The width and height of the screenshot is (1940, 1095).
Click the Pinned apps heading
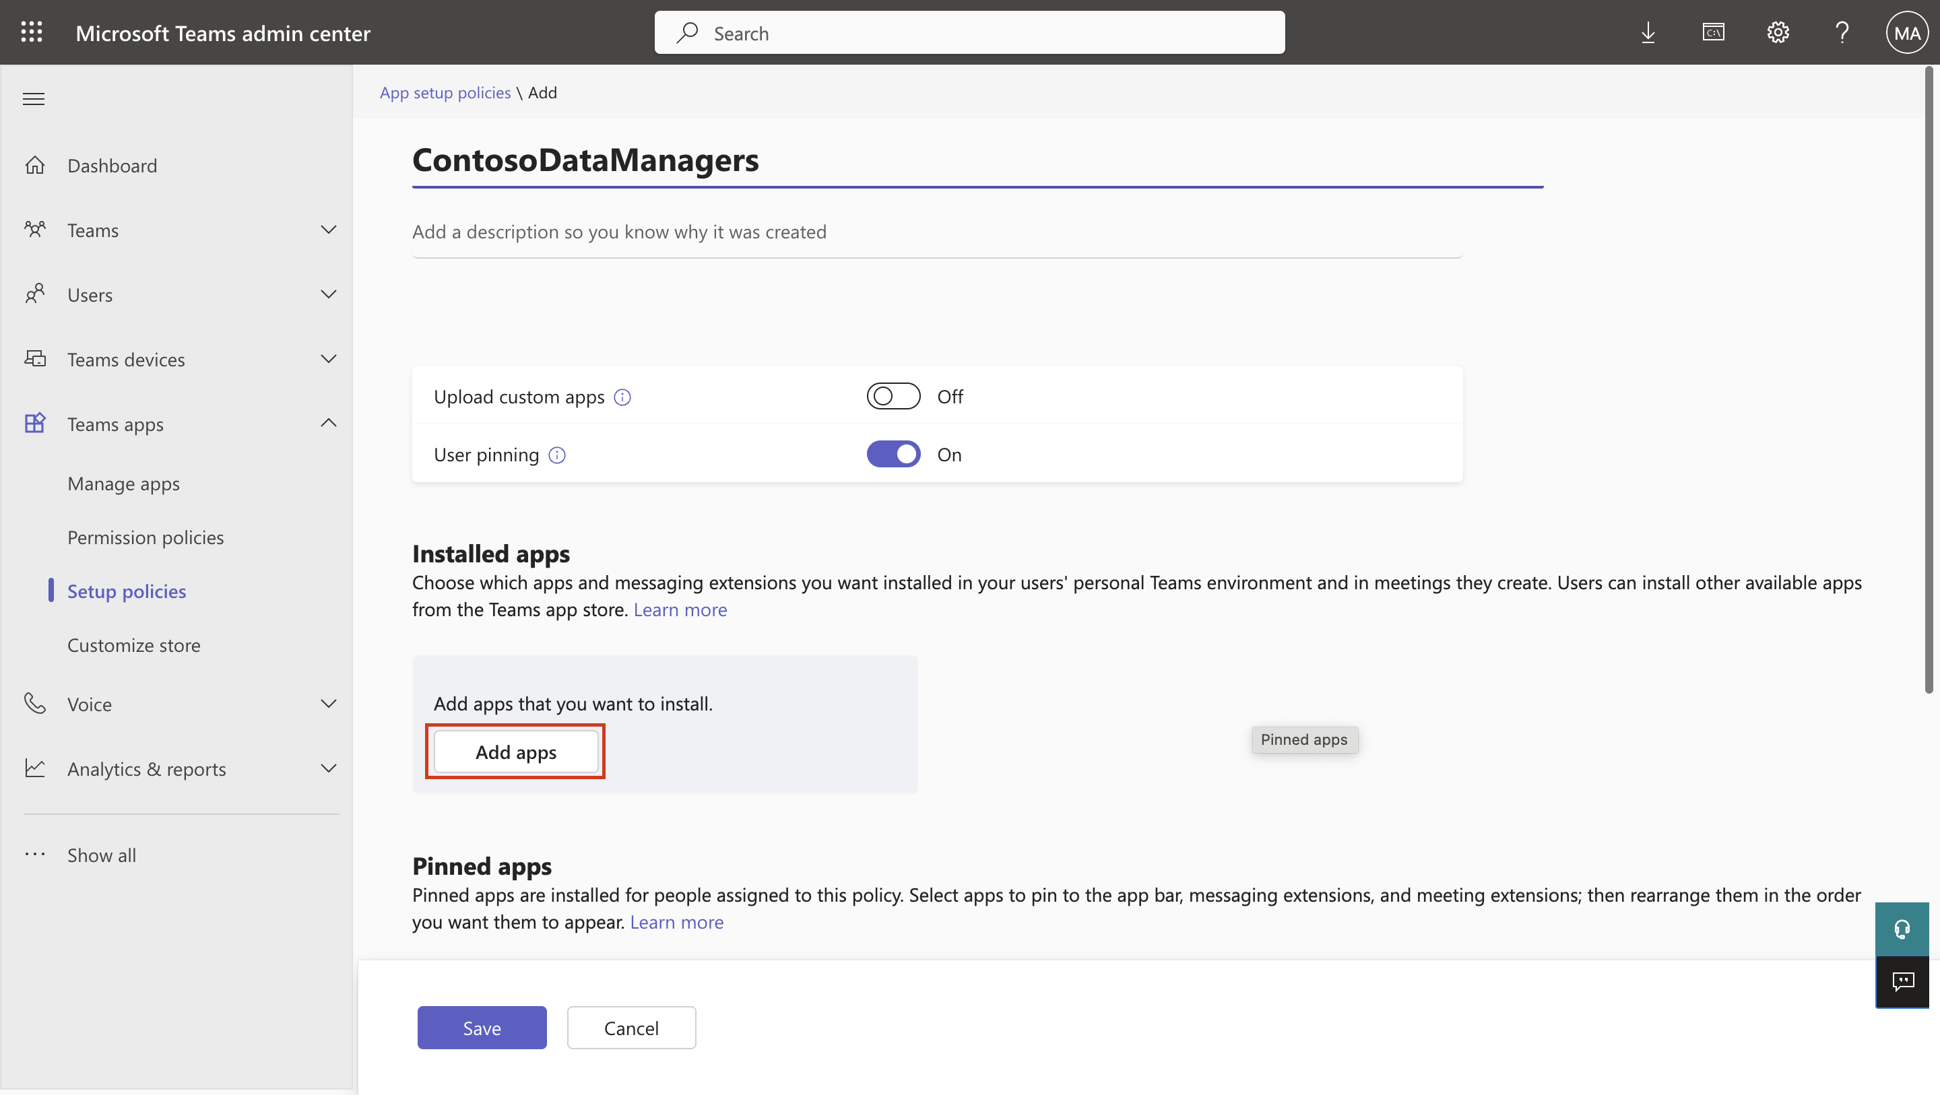[x=482, y=866]
